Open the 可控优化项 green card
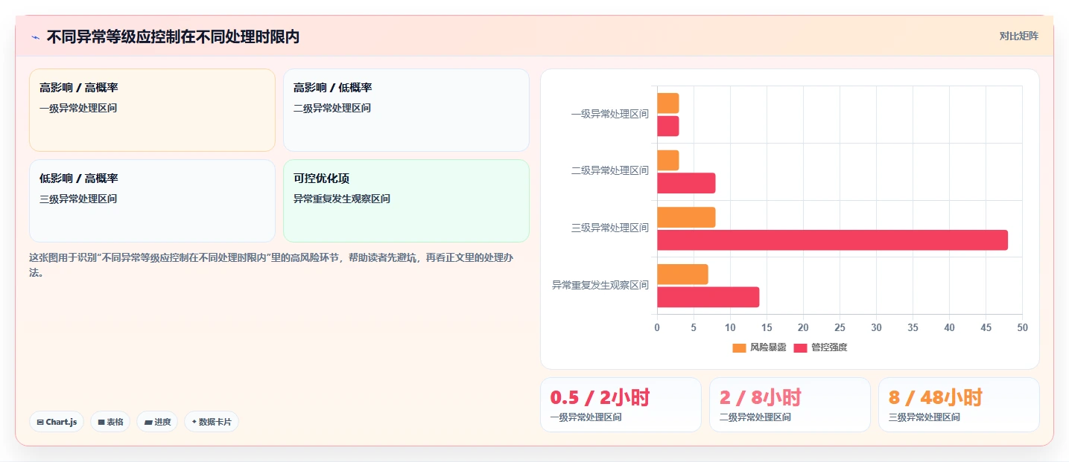This screenshot has width=1069, height=462. point(406,201)
